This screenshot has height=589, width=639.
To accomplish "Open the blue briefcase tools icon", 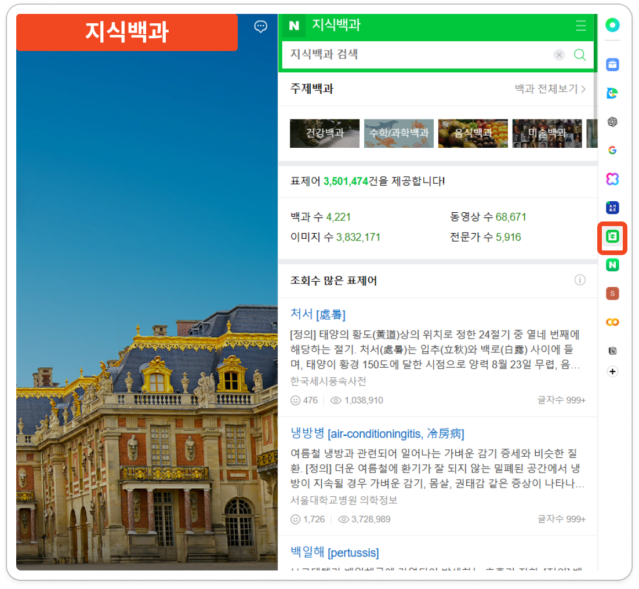I will 612,64.
